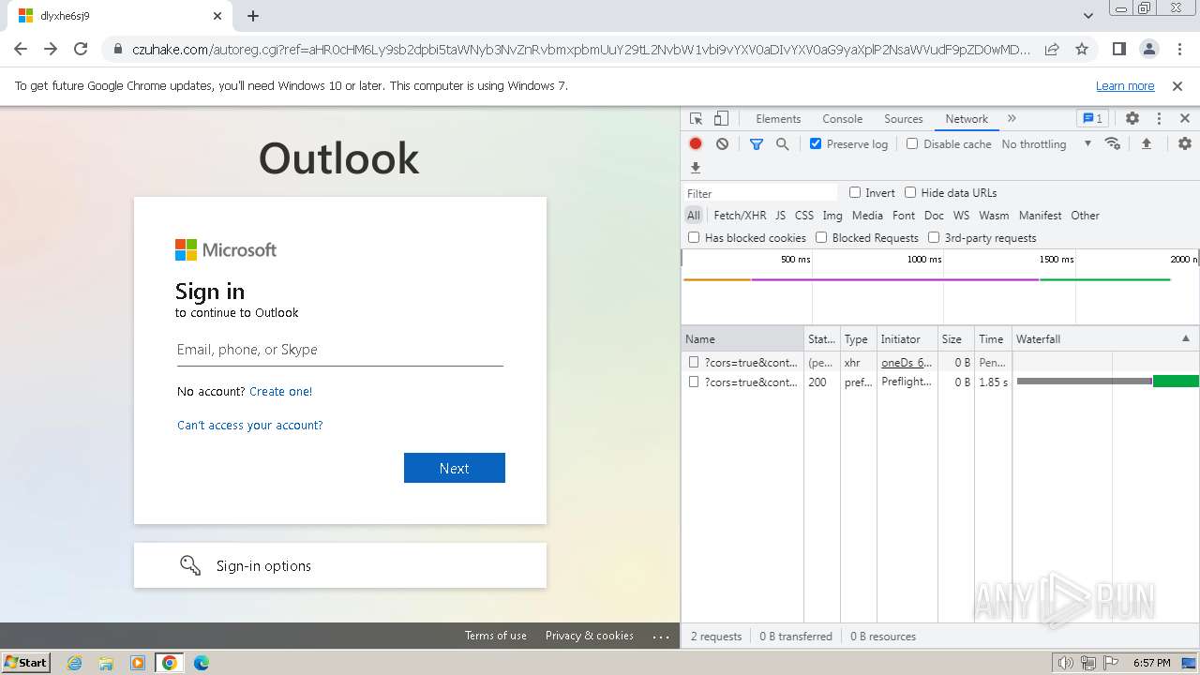The image size is (1200, 675).
Task: Click the Email, phone, or Skype field
Action: [339, 350]
